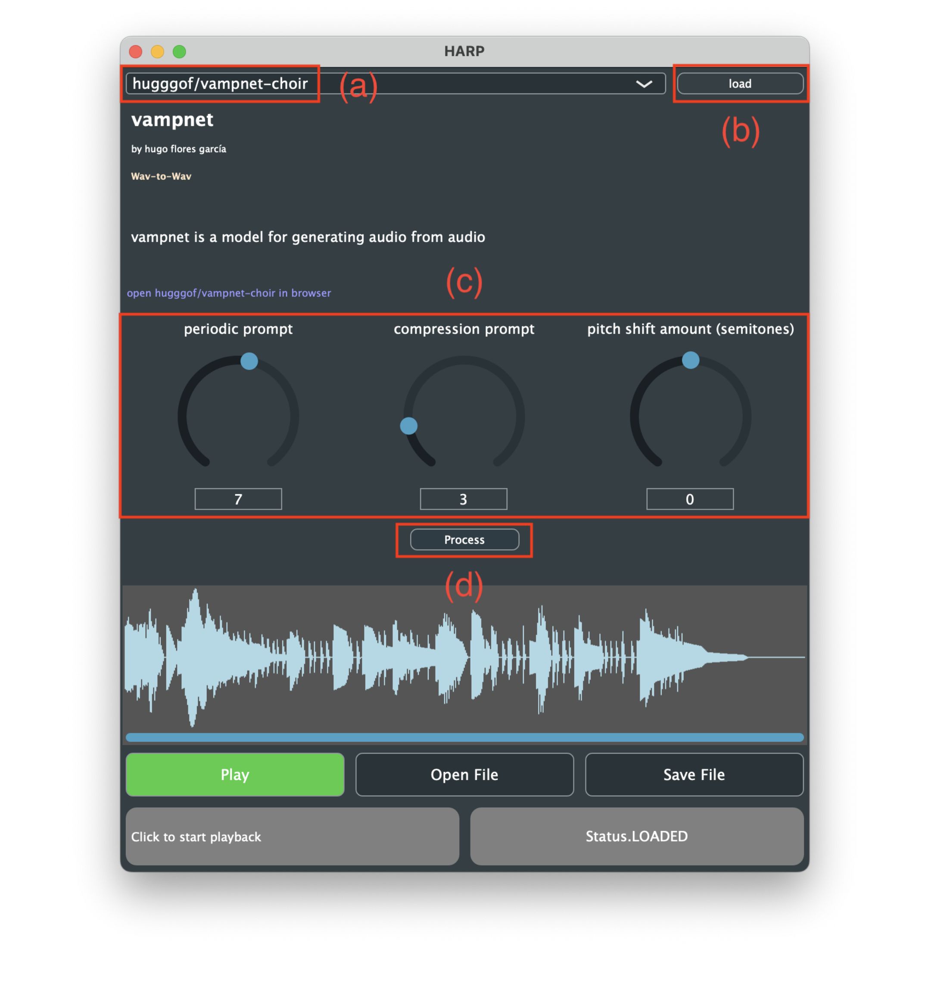Click the Open File button
Image resolution: width=925 pixels, height=1002 pixels.
pos(464,774)
